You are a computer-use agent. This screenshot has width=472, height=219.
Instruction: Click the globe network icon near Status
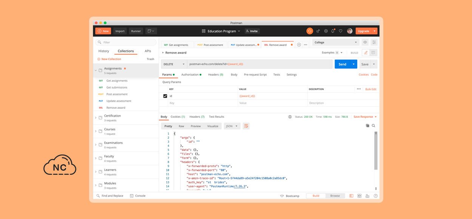pyautogui.click(x=290, y=117)
